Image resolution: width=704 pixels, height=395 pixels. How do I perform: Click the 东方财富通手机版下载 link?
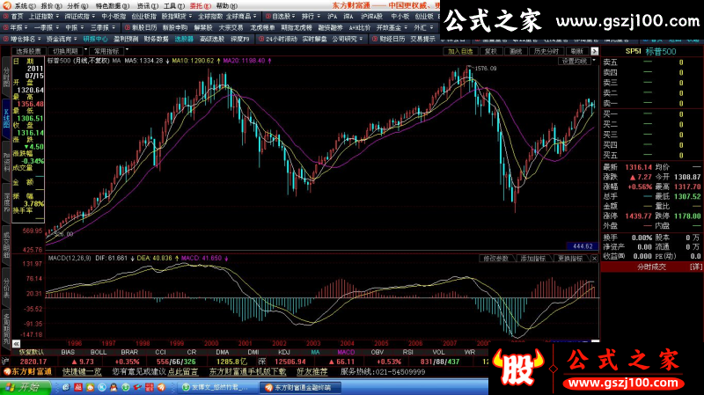point(248,371)
